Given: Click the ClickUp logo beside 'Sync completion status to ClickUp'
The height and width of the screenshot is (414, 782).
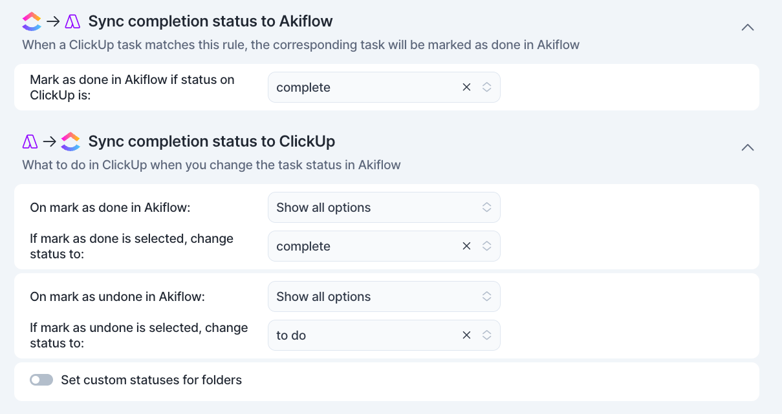Looking at the screenshot, I should [71, 141].
